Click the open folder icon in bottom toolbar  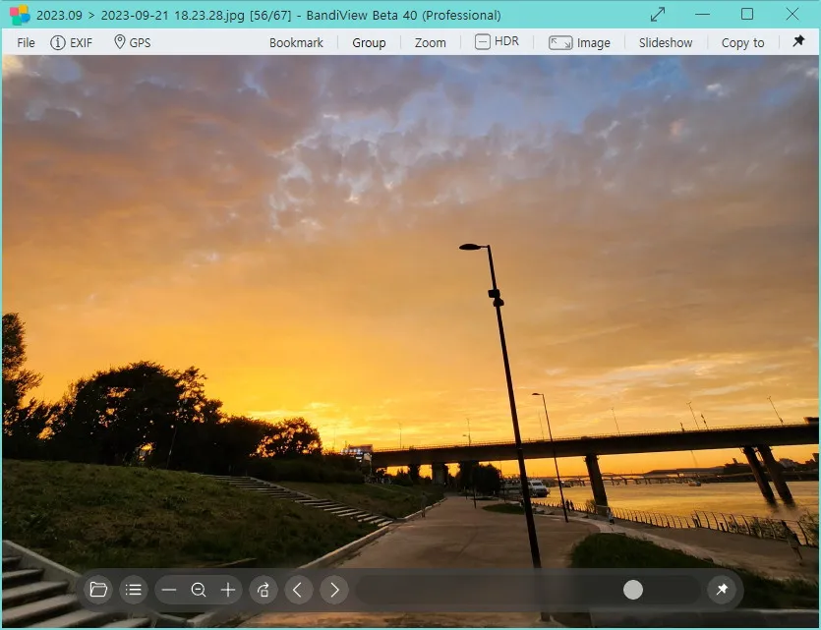[98, 590]
